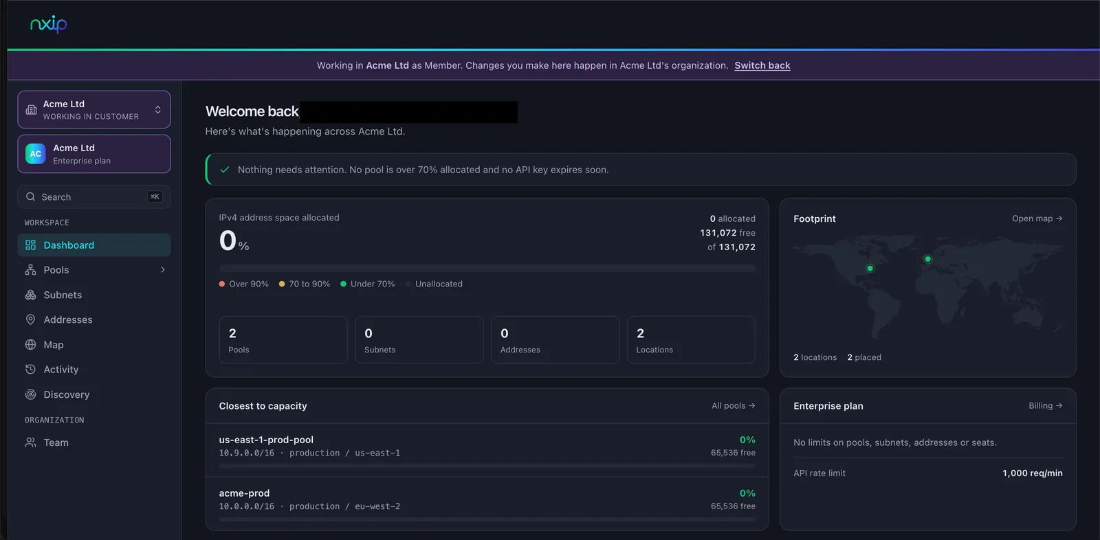
Task: Click the Billing link
Action: (x=1046, y=406)
